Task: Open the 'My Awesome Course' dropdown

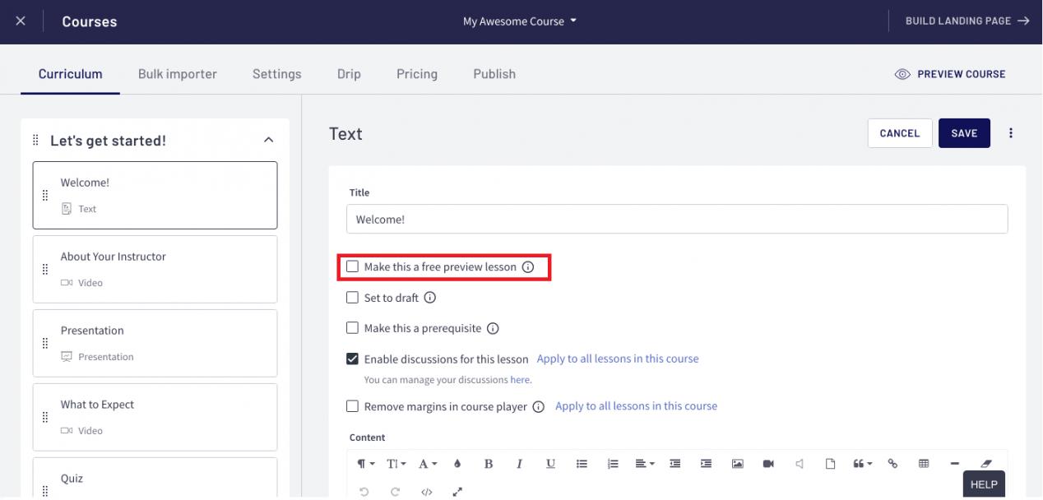Action: pos(520,21)
